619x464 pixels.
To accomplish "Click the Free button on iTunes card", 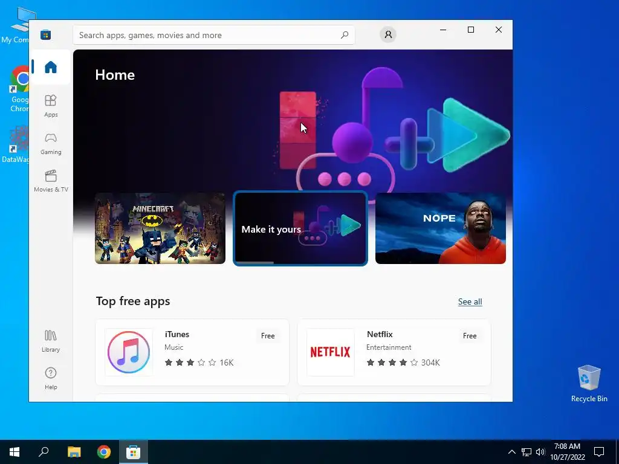I will coord(268,336).
